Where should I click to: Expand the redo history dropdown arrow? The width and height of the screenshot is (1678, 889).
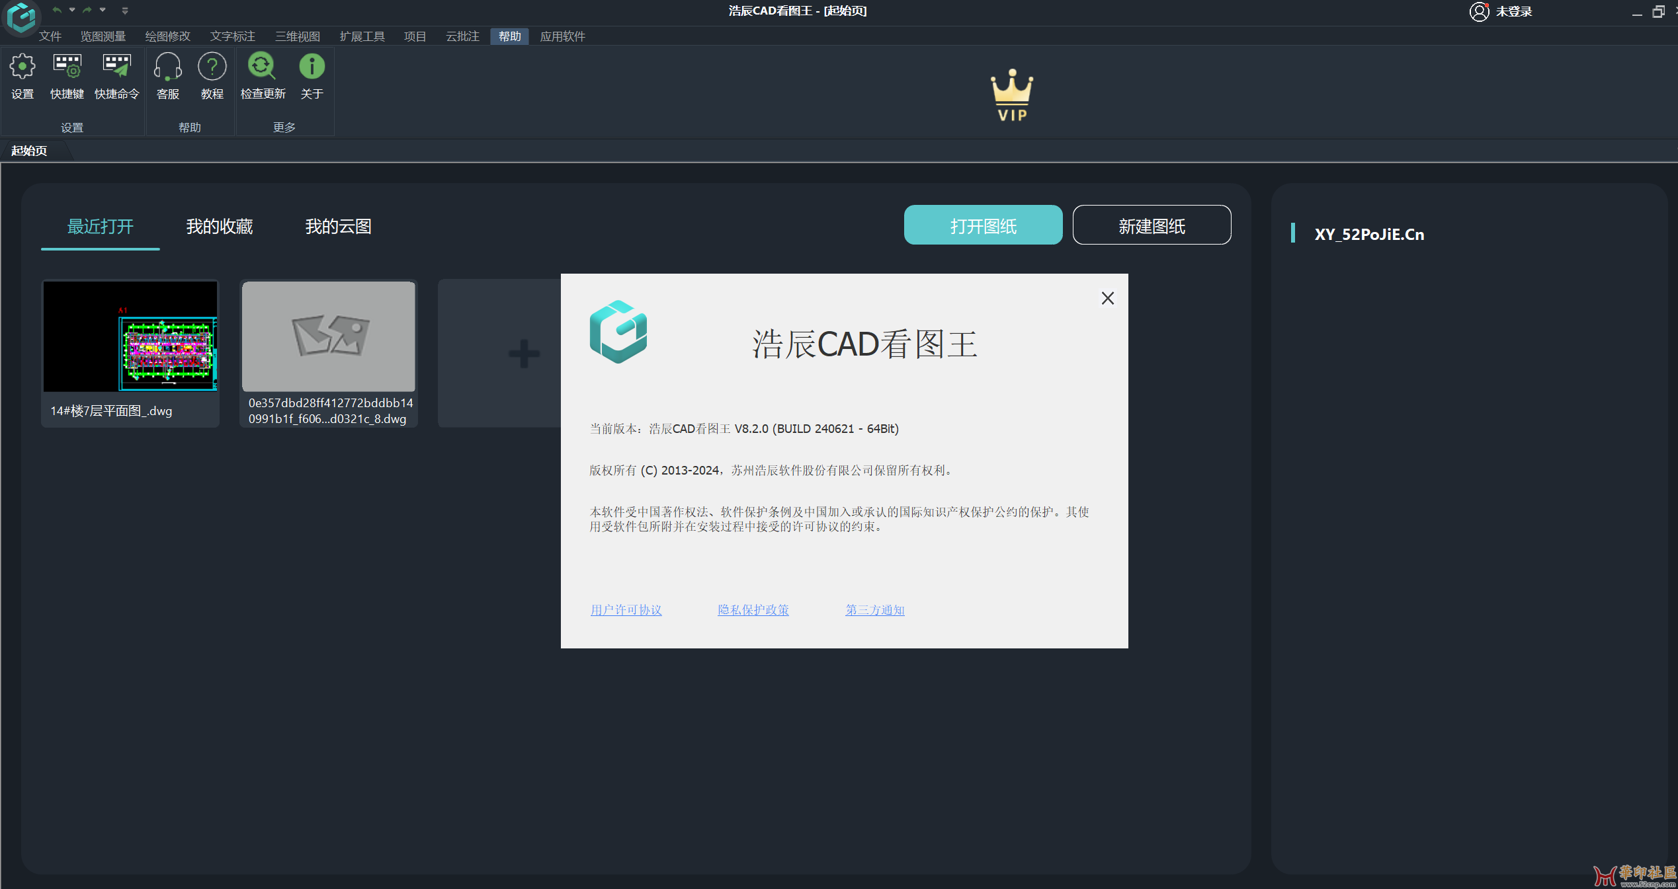pyautogui.click(x=103, y=10)
